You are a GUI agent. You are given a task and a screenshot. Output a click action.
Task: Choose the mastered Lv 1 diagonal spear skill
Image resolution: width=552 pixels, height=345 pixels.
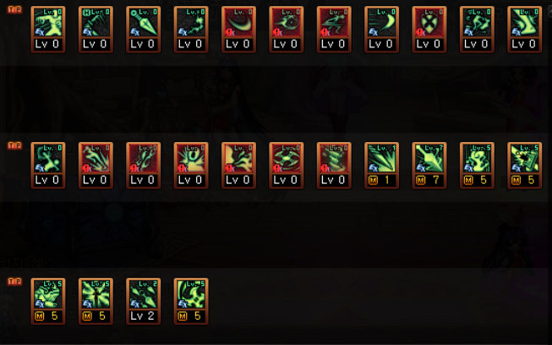click(381, 166)
